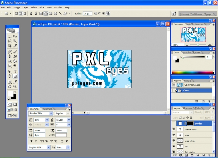This screenshot has height=158, width=218.
Task: Select the Crop tool
Action: (9, 46)
